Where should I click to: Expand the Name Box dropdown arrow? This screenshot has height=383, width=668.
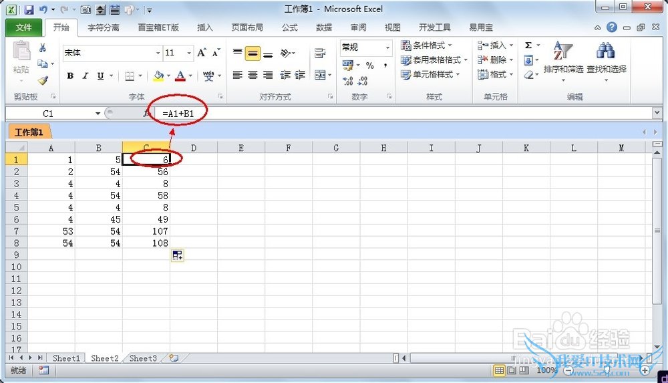98,114
